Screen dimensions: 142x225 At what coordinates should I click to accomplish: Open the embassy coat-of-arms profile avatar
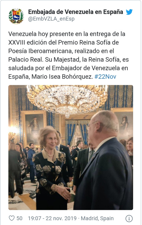(x=16, y=16)
